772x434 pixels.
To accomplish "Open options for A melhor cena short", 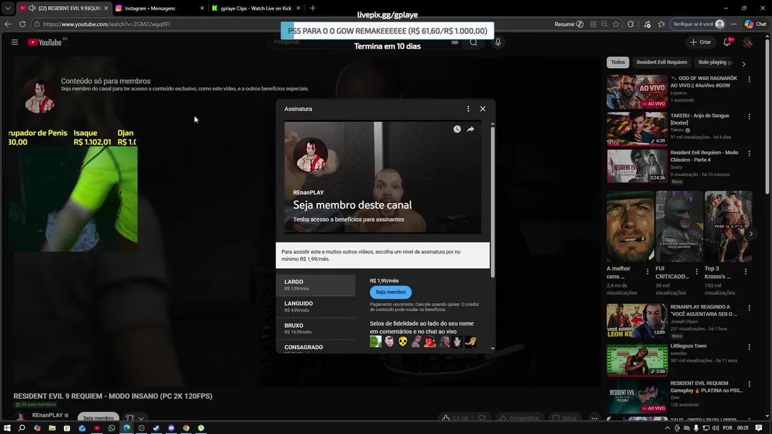I will (648, 272).
